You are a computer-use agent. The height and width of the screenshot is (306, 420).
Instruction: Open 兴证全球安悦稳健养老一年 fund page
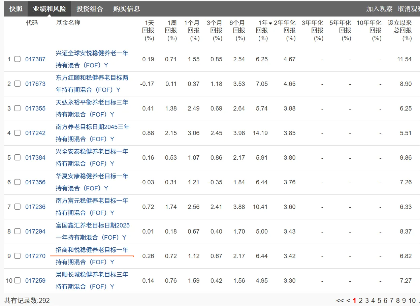pyautogui.click(x=92, y=53)
